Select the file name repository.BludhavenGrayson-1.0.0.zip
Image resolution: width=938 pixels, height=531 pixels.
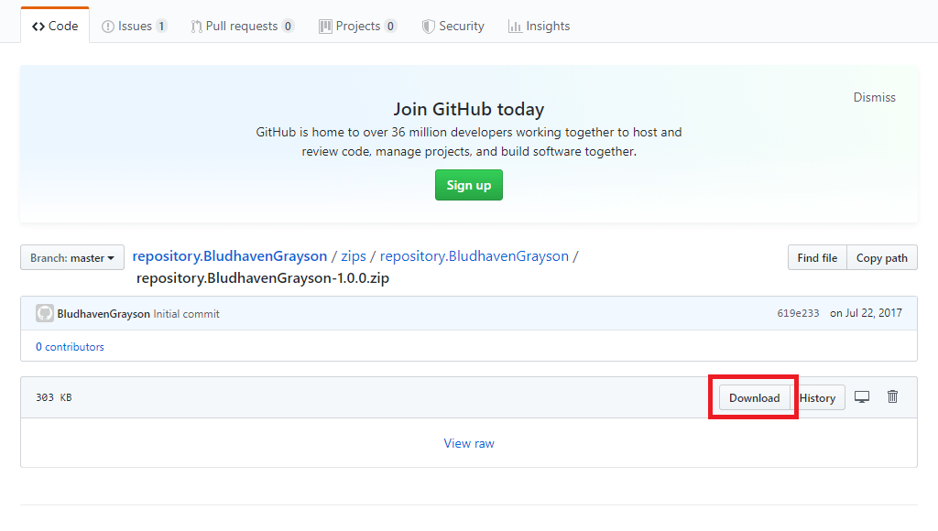point(263,278)
